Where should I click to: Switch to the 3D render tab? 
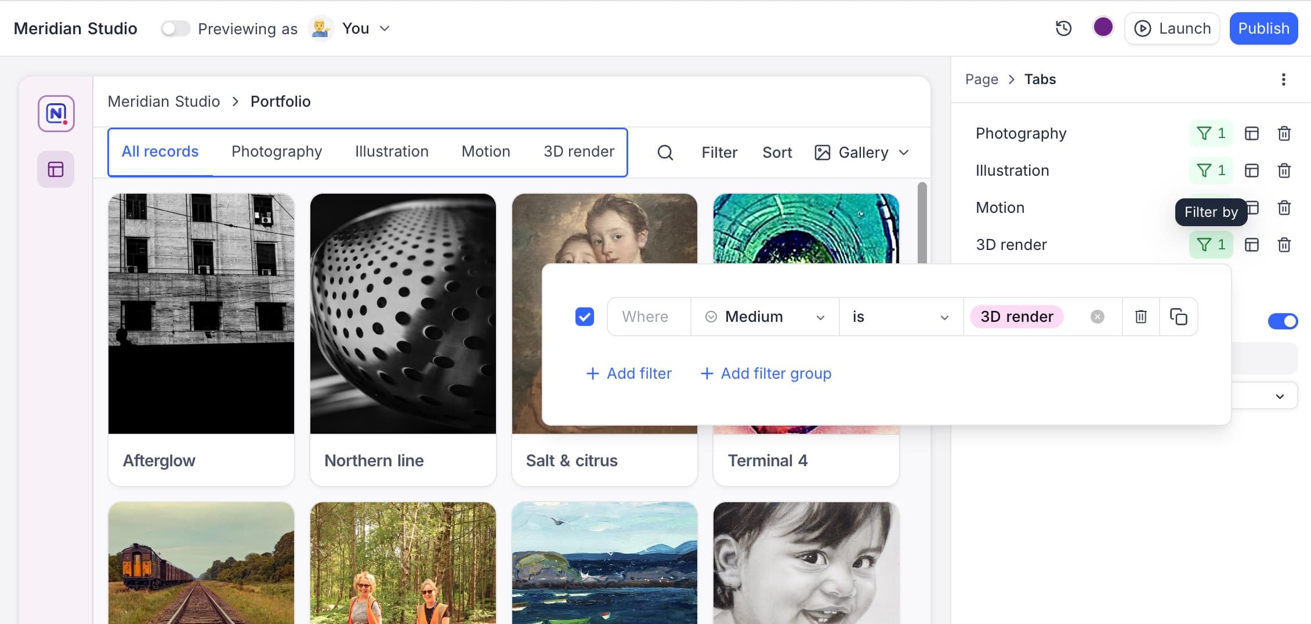(578, 151)
